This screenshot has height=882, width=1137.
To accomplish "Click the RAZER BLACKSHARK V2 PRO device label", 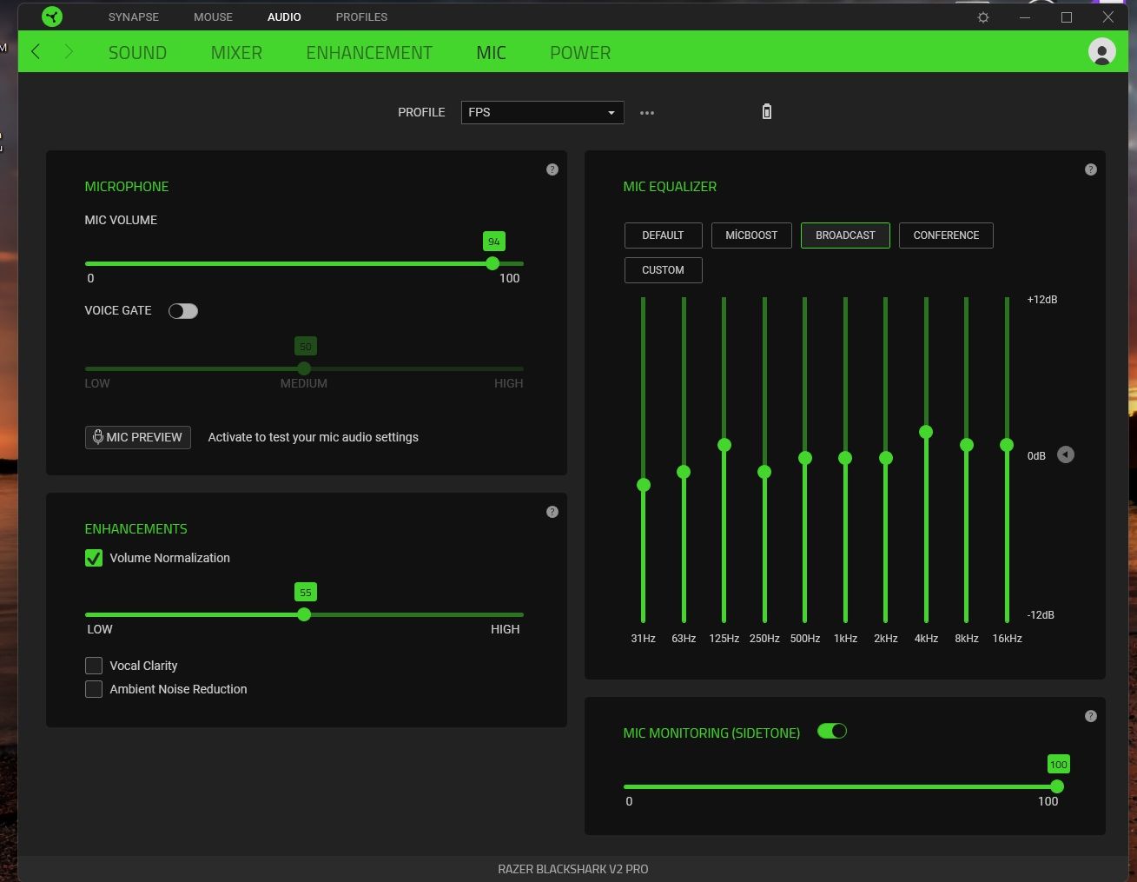I will (573, 869).
